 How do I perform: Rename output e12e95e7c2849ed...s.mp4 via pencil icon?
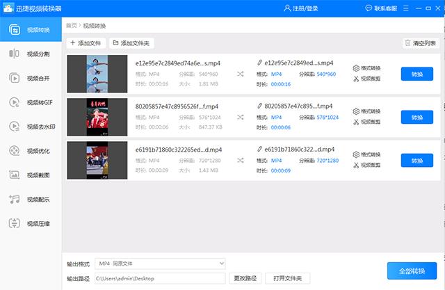click(259, 63)
